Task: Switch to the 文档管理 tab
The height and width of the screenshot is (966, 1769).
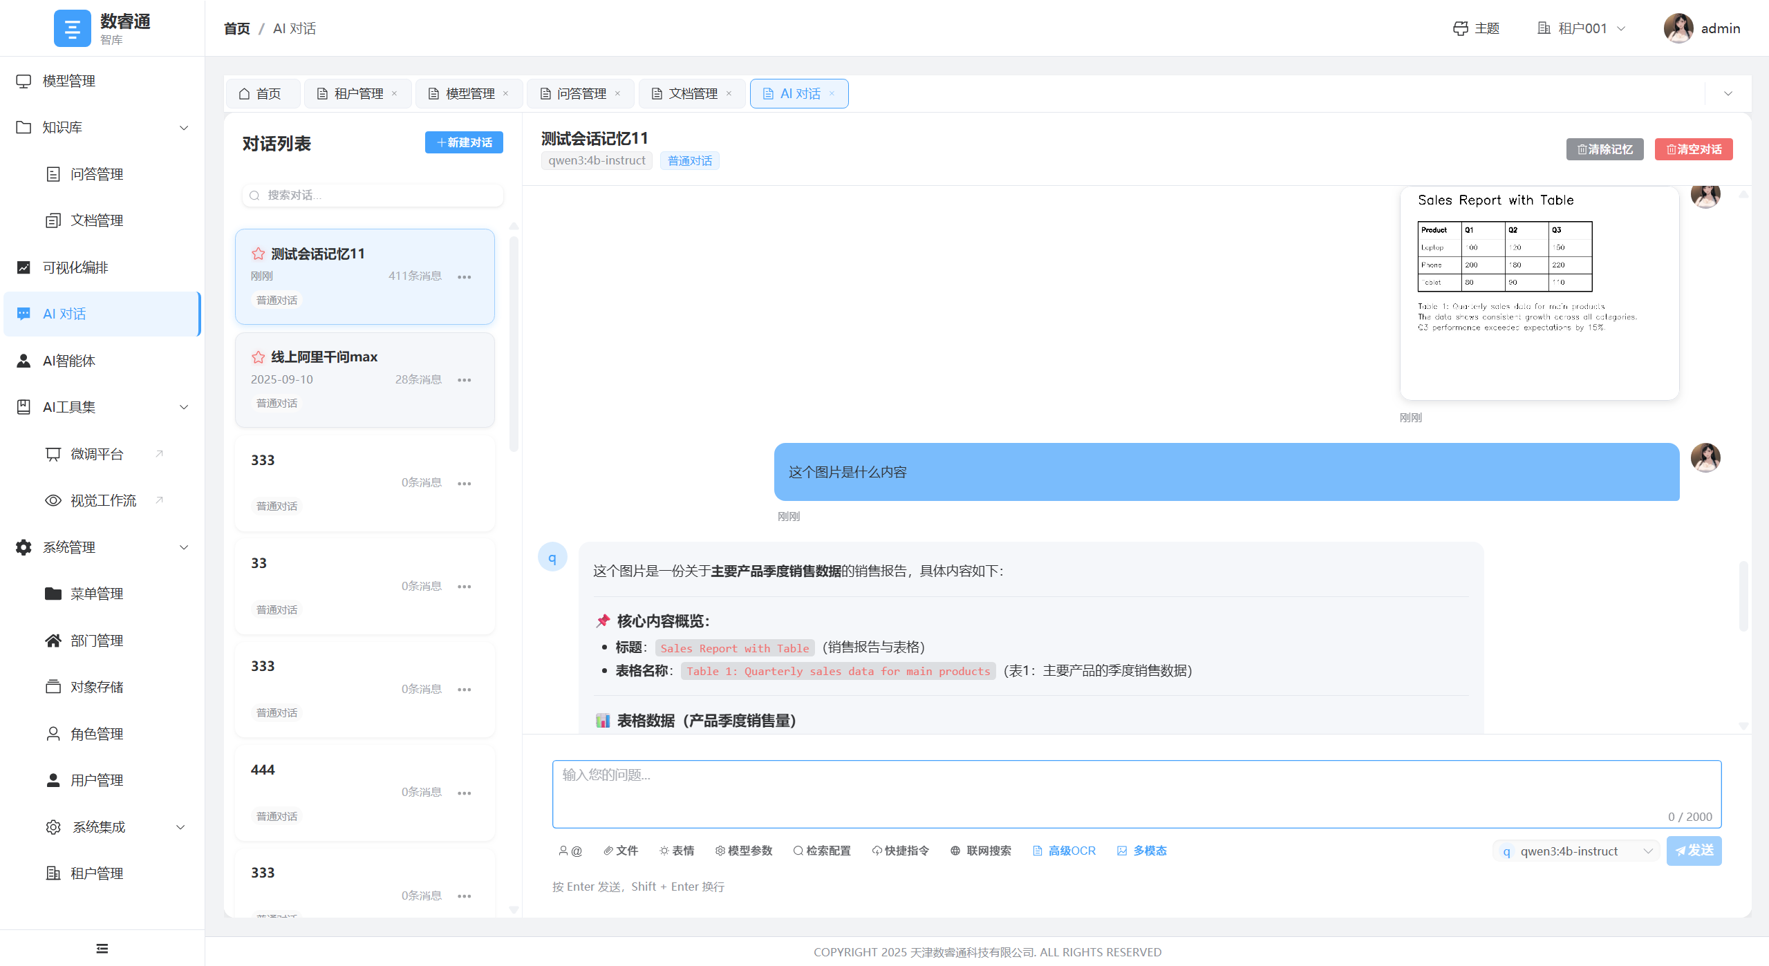Action: click(x=691, y=93)
